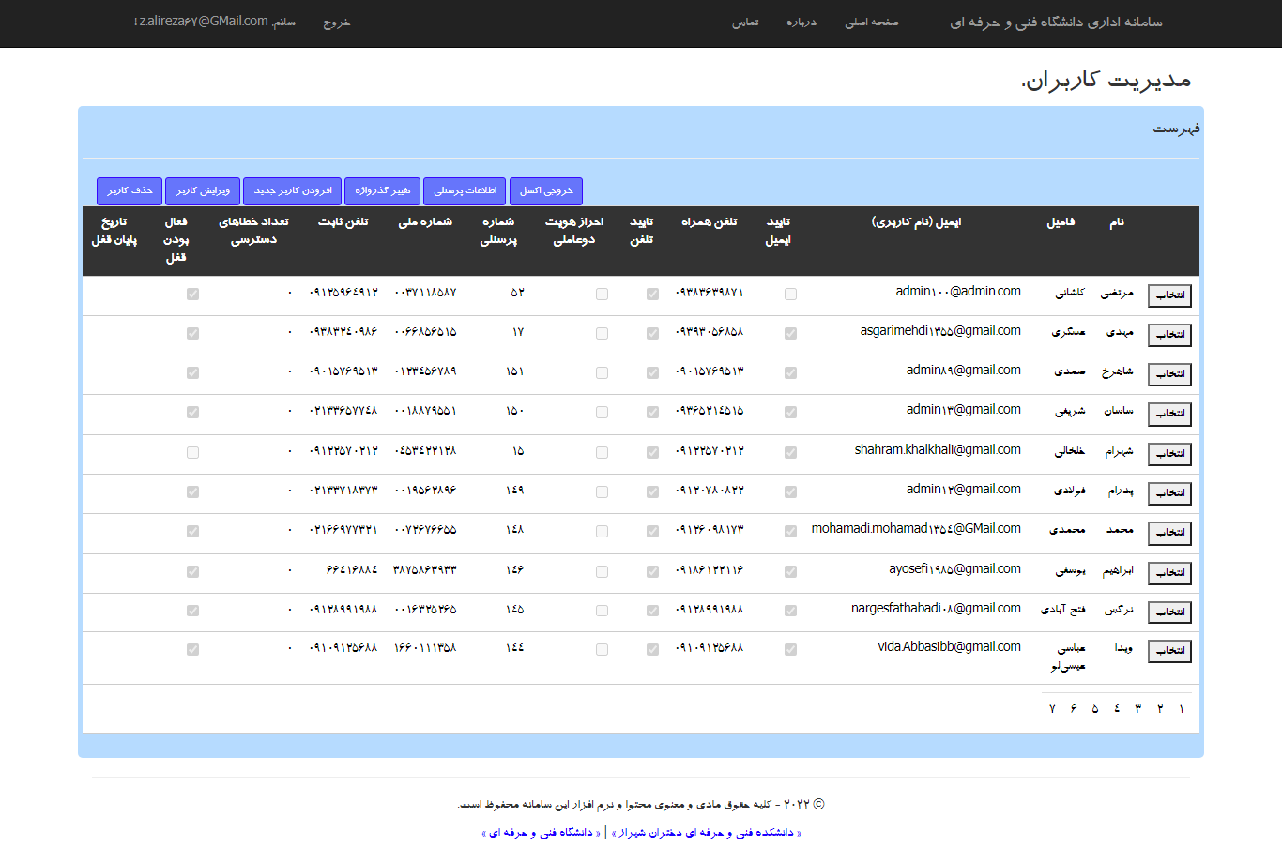Click the 'حذف کاربر' delete user button
Screen dimensions: 1282x862
point(130,191)
